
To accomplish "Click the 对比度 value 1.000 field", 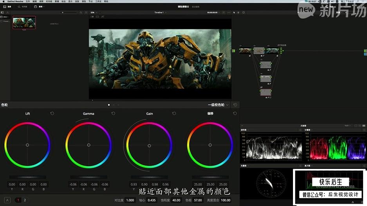I will tap(130, 200).
